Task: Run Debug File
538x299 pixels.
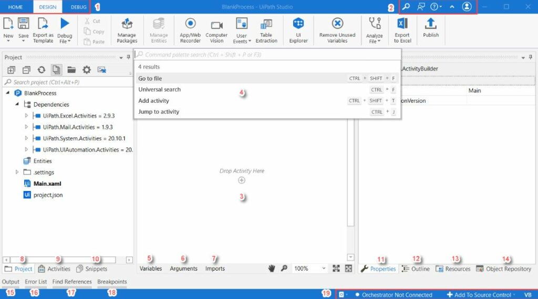Action: pos(65,30)
